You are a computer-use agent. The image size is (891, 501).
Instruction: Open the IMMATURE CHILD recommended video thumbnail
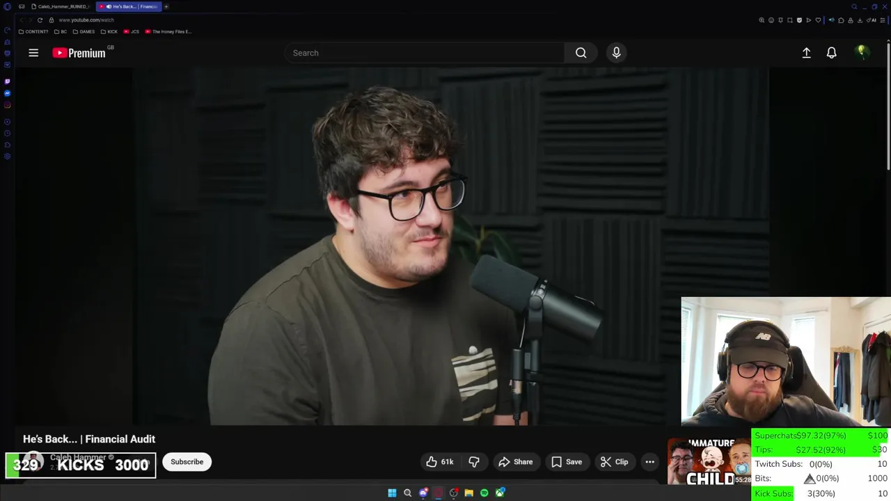pyautogui.click(x=709, y=461)
